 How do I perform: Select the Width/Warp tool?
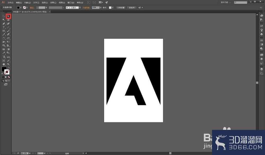point(3,42)
